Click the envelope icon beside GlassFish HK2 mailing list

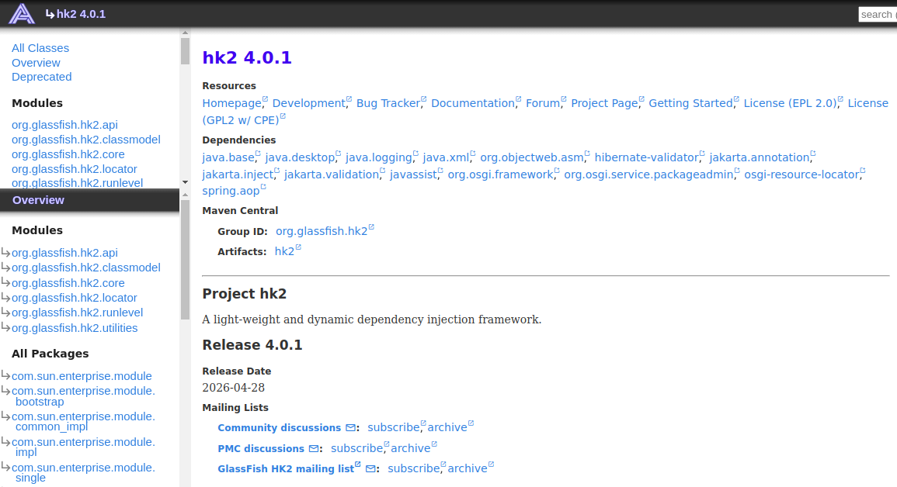click(370, 468)
